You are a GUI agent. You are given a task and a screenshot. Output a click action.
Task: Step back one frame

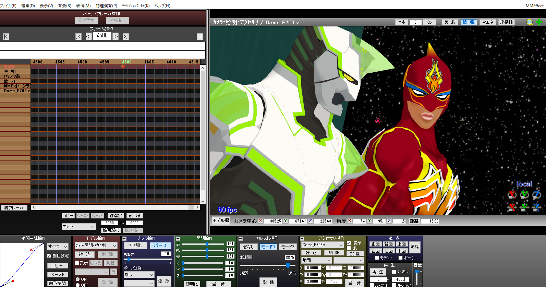coord(88,36)
